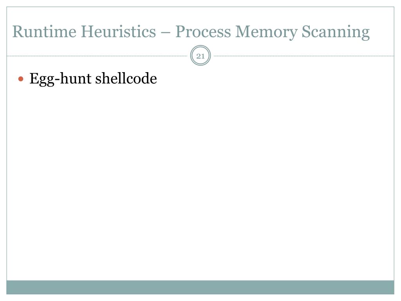Click the dashed divider right of number badge

click(304, 56)
